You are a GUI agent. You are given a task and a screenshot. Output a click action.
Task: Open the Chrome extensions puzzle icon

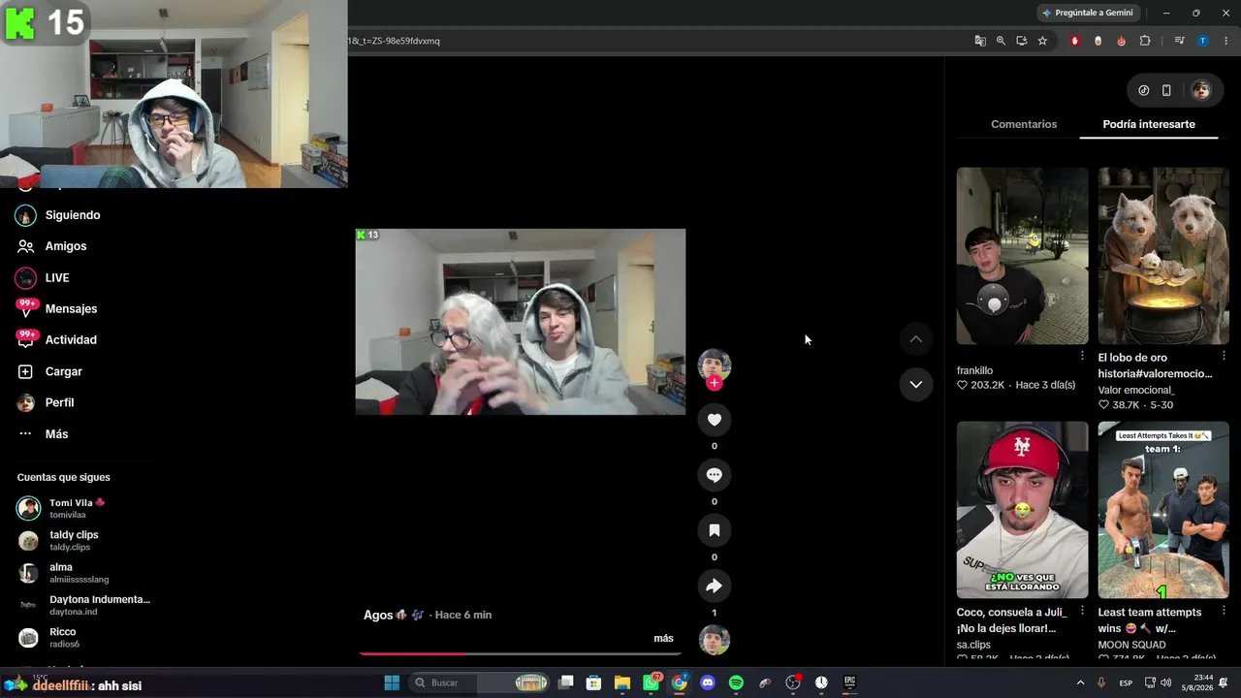pyautogui.click(x=1145, y=41)
